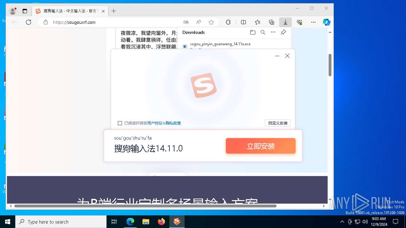Viewport: 406px width, 228px height.
Task: Check the accept user agreement checkbox
Action: coord(120,123)
